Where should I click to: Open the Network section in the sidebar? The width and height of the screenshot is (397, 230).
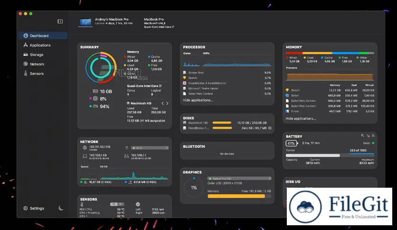[x=43, y=64]
